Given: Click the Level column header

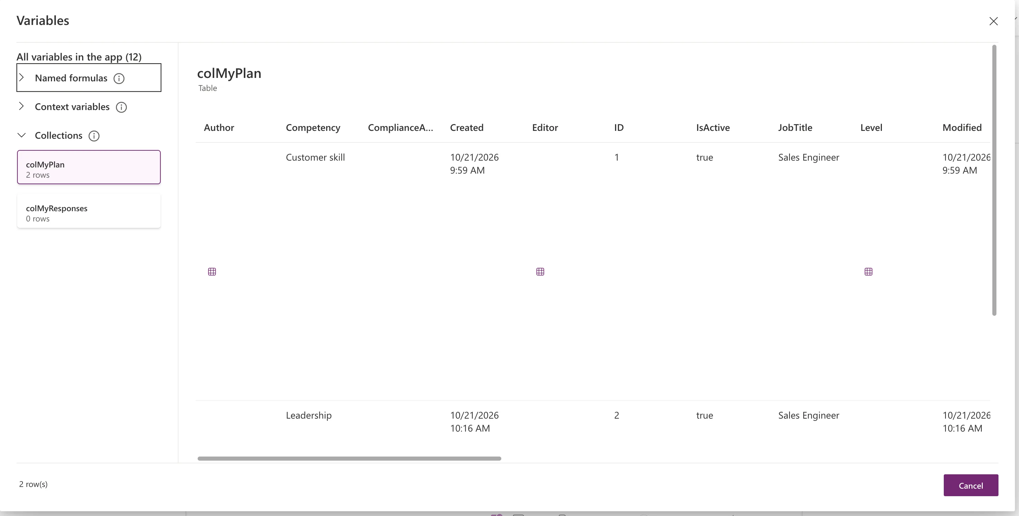Looking at the screenshot, I should [x=872, y=128].
